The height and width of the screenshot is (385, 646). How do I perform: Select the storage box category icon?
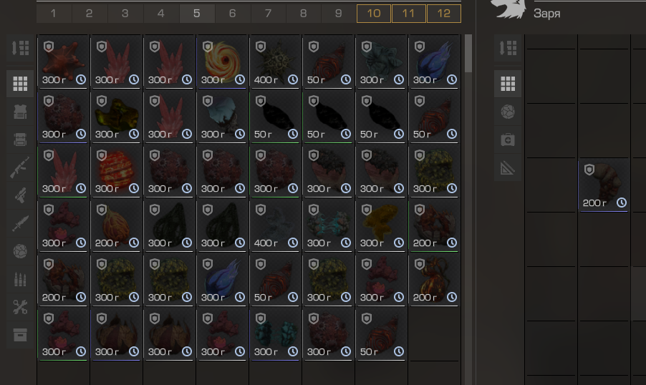click(20, 335)
